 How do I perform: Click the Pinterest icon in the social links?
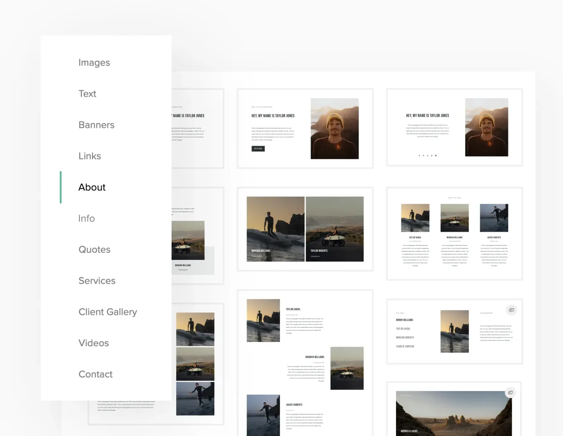pos(436,155)
